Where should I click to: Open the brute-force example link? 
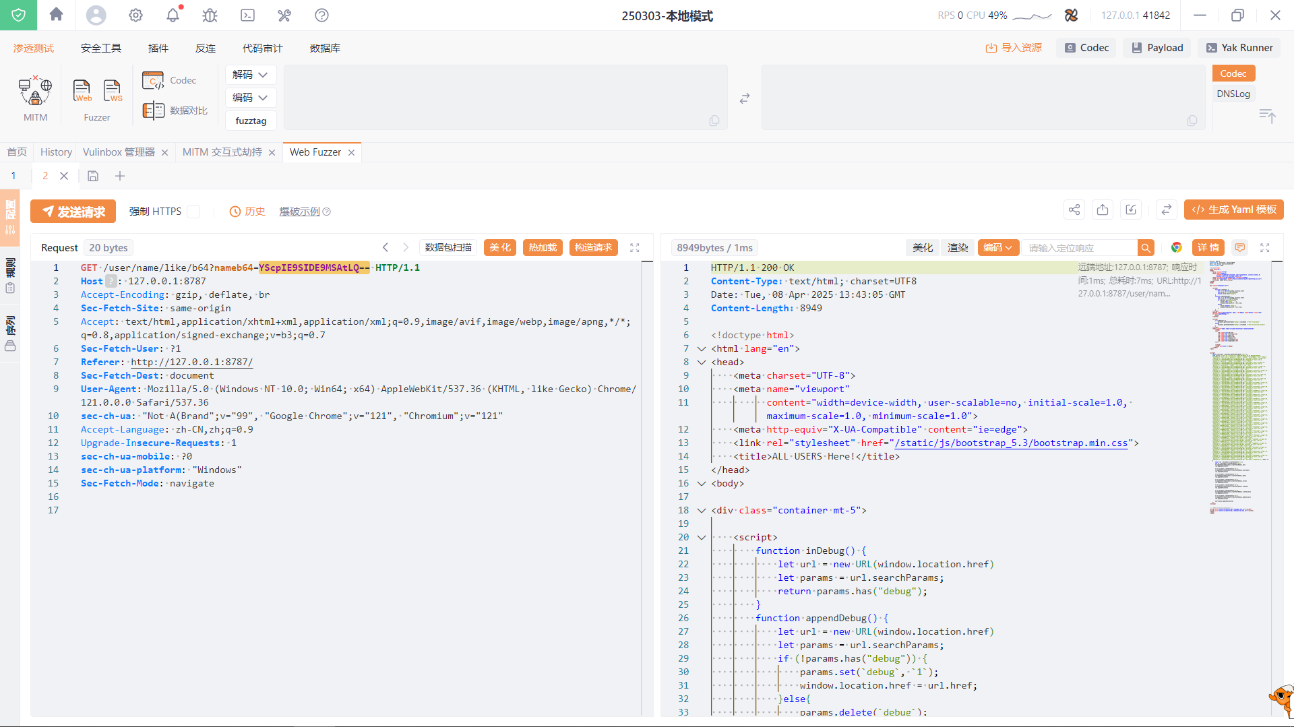pyautogui.click(x=300, y=212)
